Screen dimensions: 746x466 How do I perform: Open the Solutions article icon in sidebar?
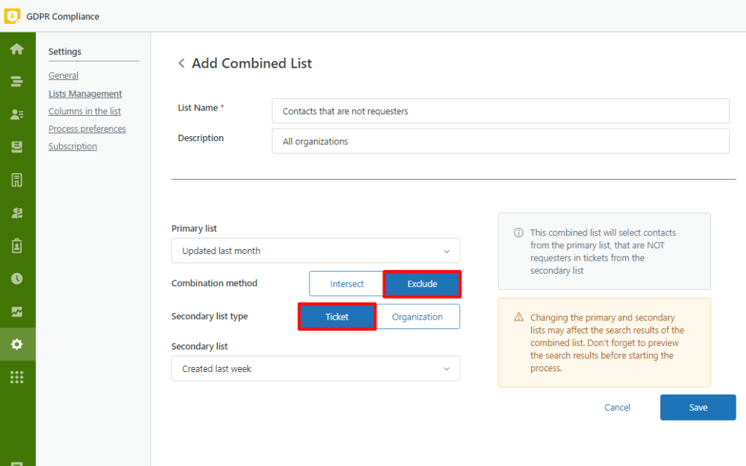pos(17,179)
